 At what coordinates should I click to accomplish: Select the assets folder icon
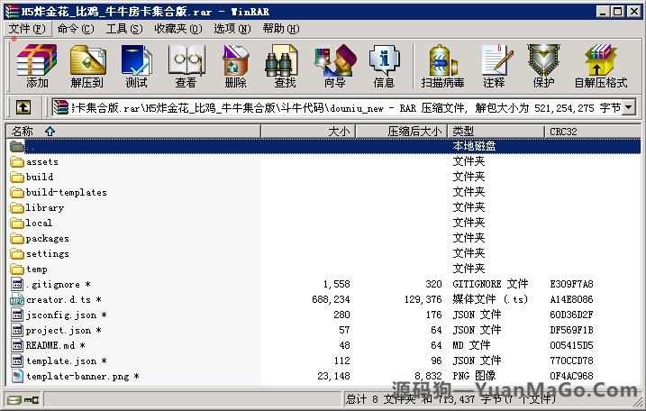point(17,161)
